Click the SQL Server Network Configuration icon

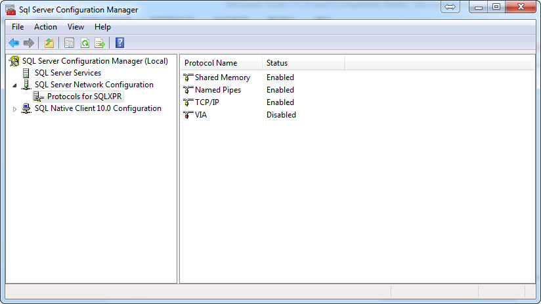(x=26, y=85)
